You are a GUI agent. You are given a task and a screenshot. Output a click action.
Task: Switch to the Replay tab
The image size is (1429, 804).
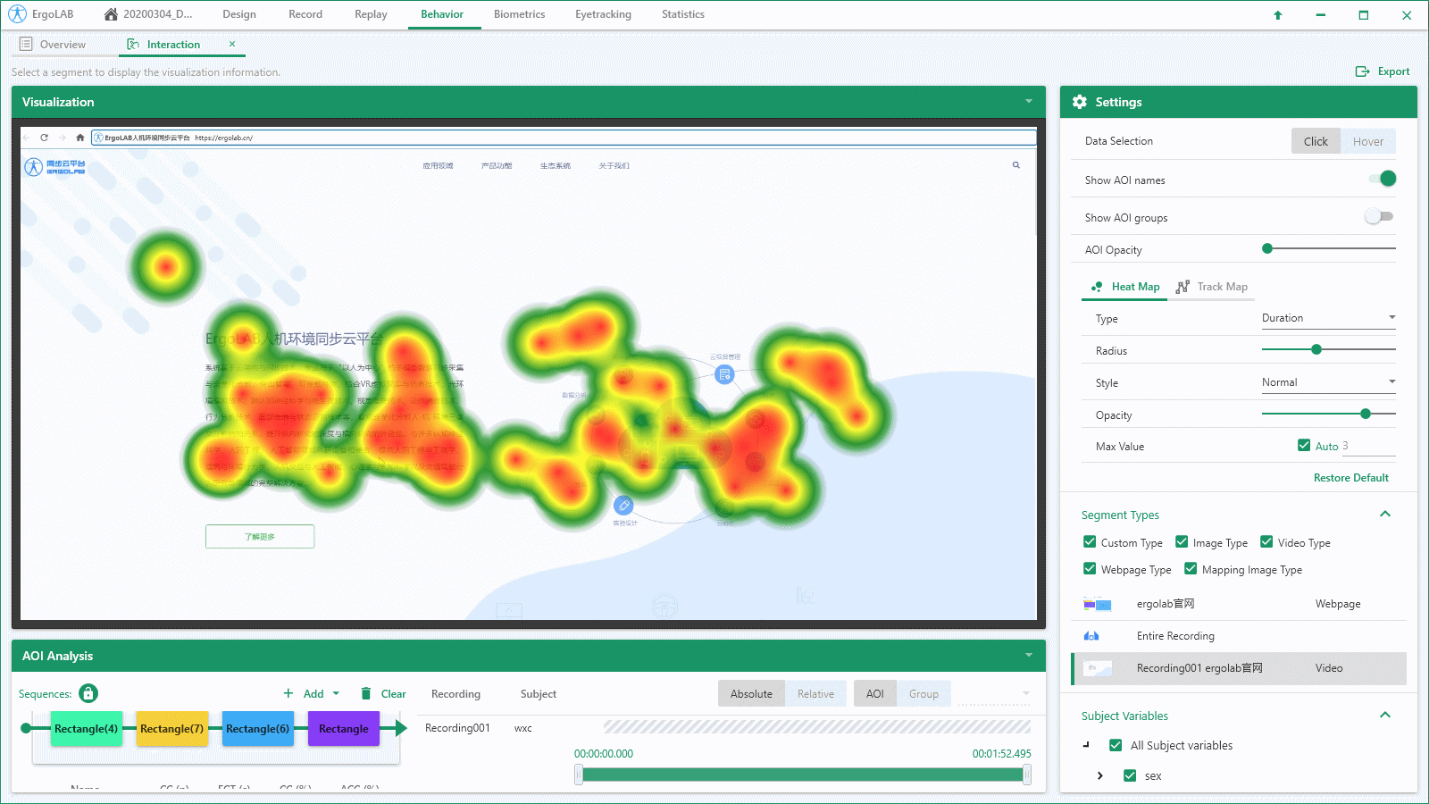tap(371, 14)
